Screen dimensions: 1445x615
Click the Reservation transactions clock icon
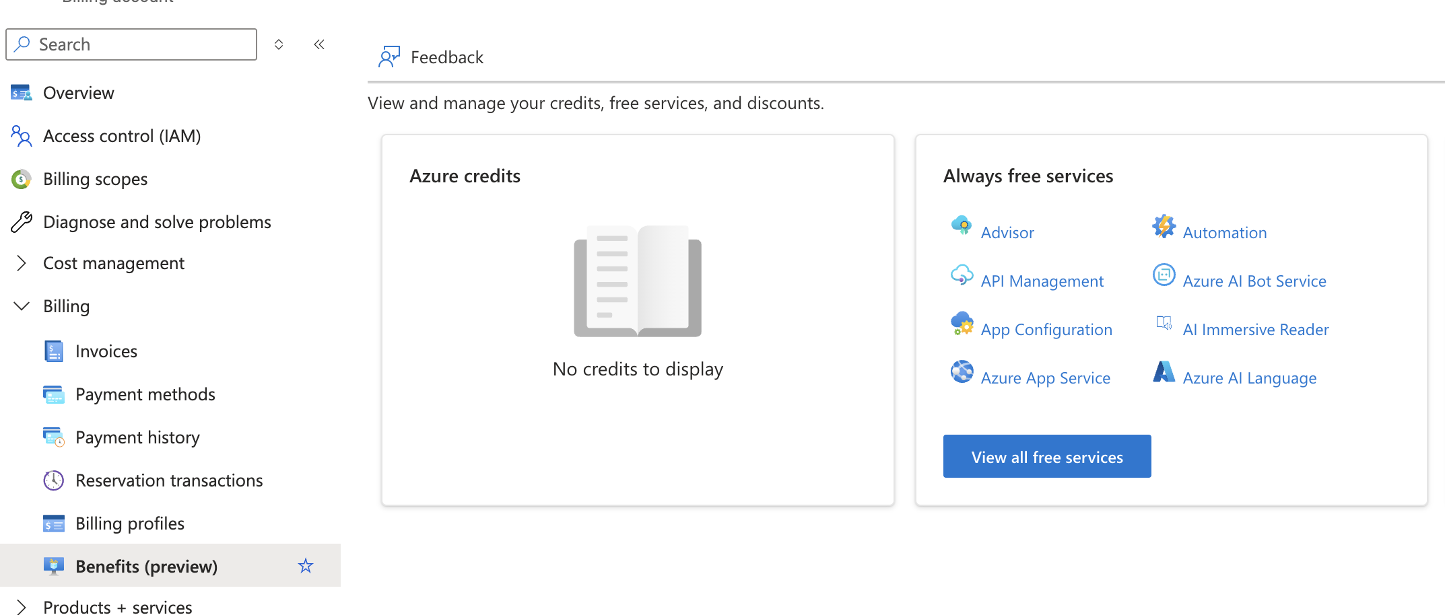point(54,480)
